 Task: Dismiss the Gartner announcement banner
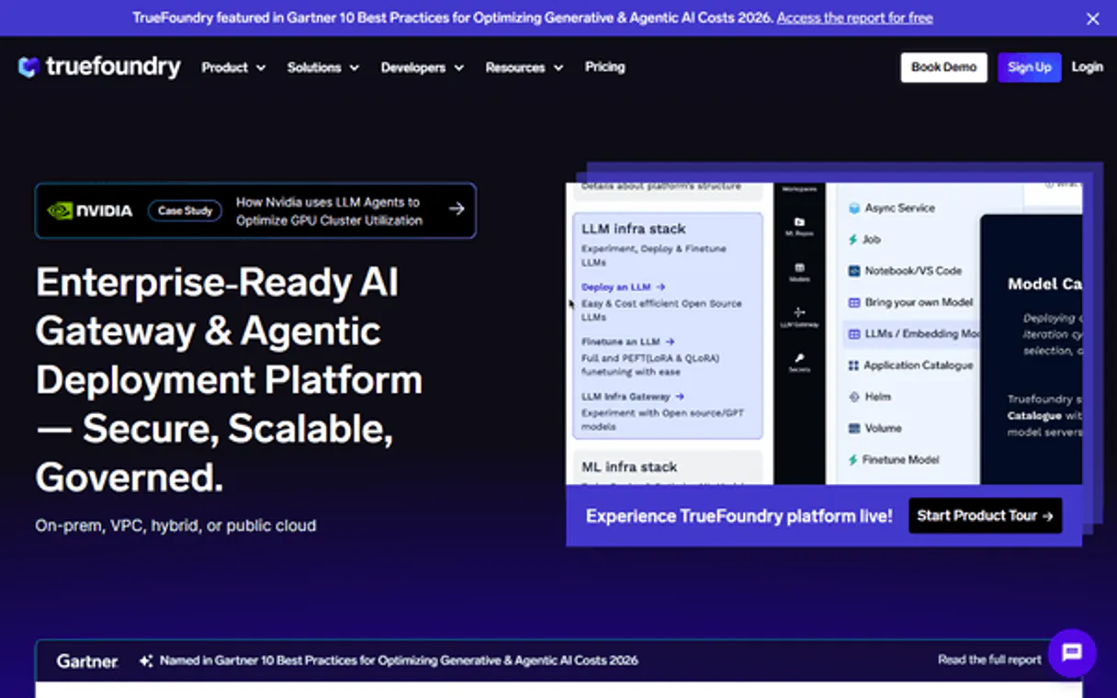(x=1092, y=17)
